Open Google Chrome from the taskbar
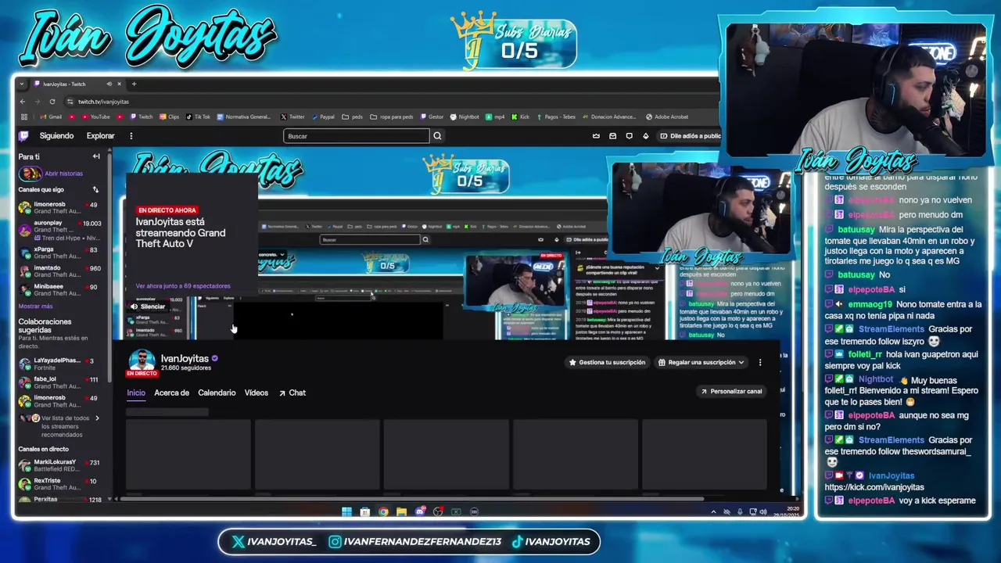1001x563 pixels. 383,512
